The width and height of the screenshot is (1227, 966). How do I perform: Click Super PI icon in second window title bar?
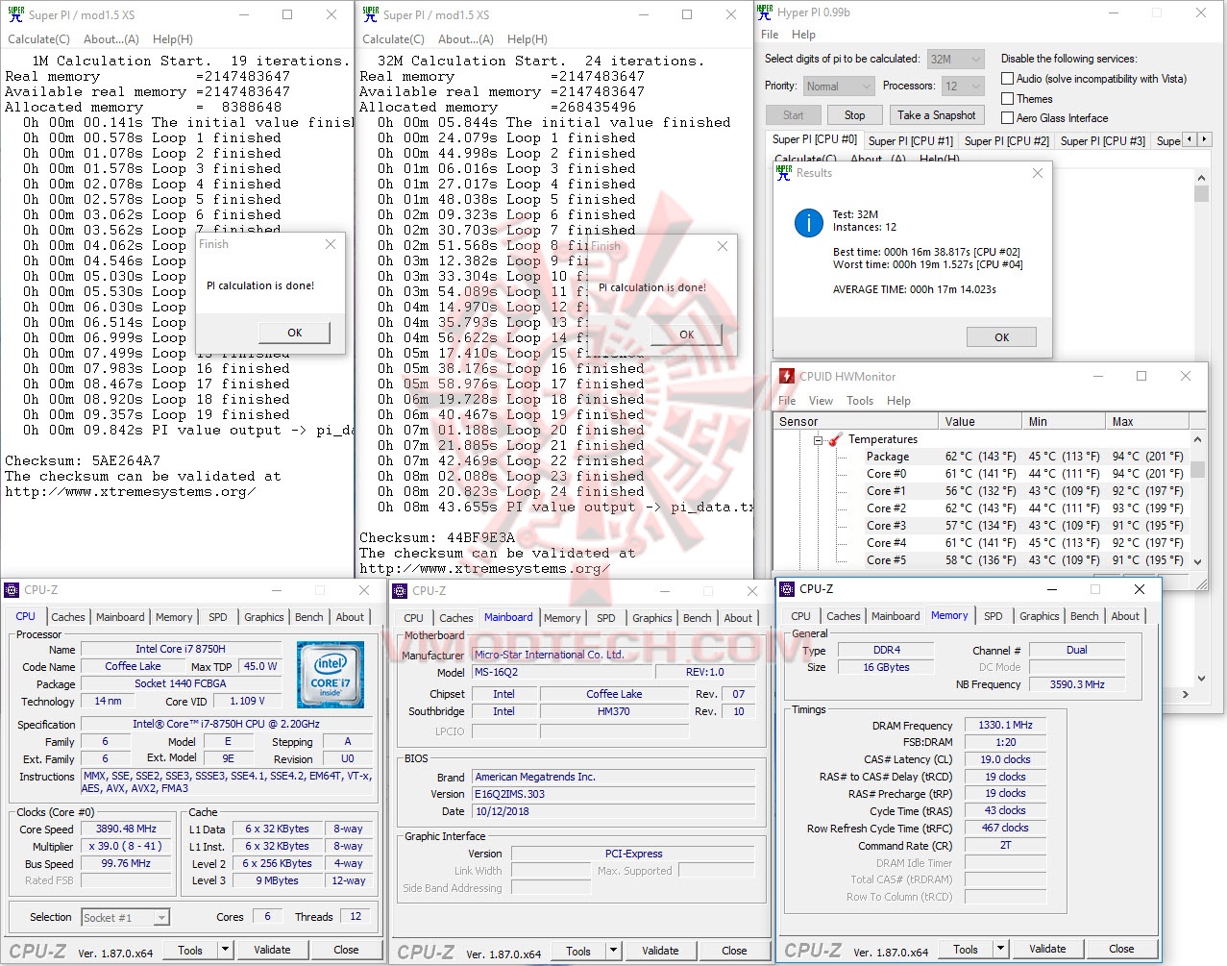(370, 14)
